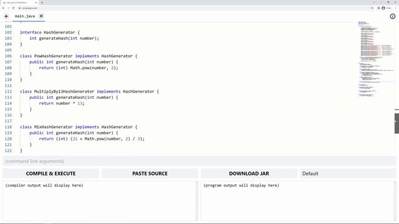The image size is (399, 224).
Task: Click the browser side panel icon
Action: click(x=378, y=8)
